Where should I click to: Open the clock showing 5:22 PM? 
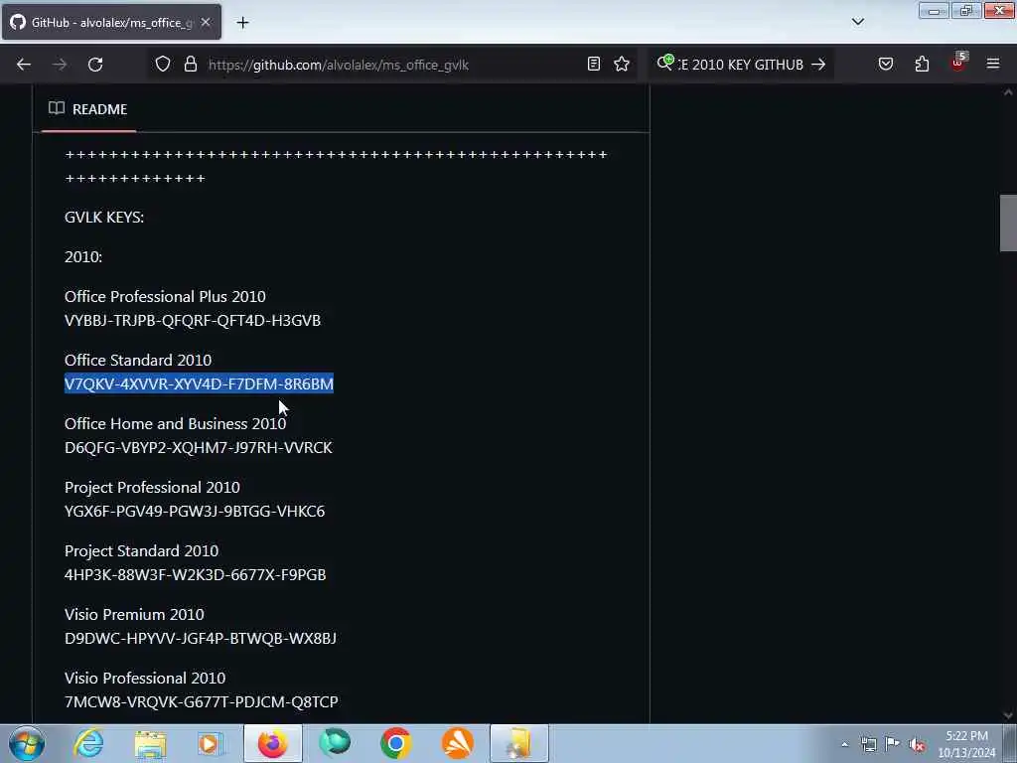coord(966,744)
